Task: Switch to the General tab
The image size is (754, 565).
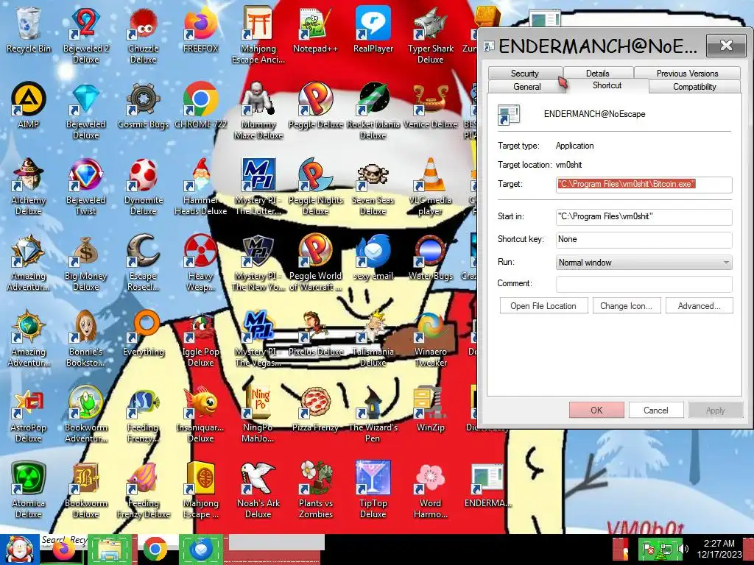Action: tap(527, 87)
